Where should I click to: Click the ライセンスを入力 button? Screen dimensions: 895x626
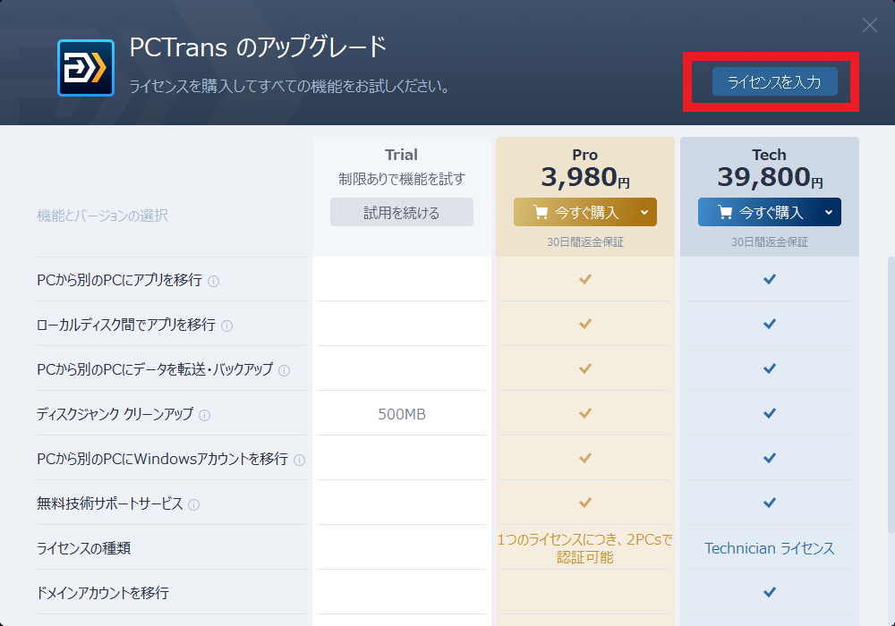(774, 81)
